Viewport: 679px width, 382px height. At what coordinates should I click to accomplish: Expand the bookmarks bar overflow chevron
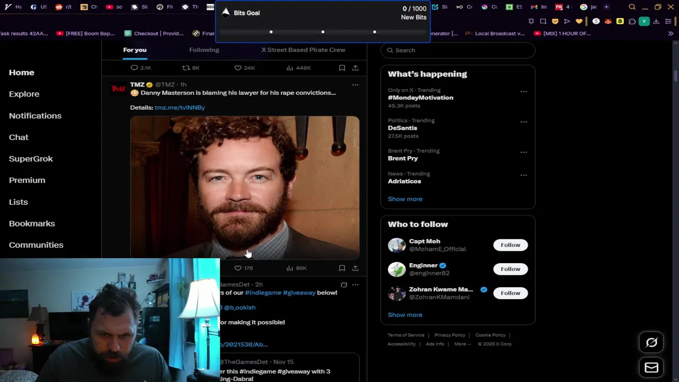(x=671, y=33)
